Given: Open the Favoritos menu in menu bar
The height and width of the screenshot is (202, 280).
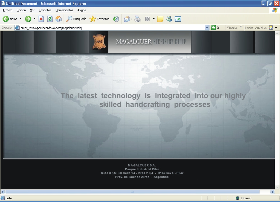Looking at the screenshot, I should click(45, 10).
